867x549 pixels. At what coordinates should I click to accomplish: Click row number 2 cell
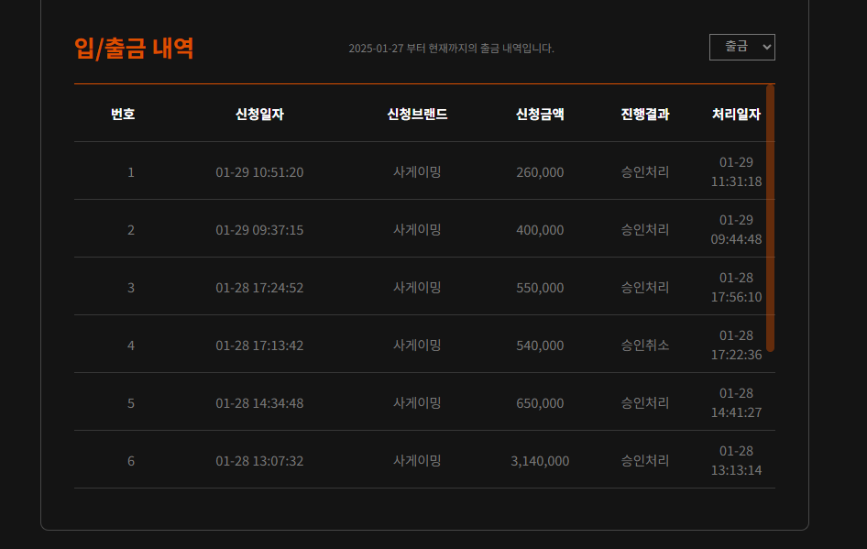pyautogui.click(x=131, y=229)
